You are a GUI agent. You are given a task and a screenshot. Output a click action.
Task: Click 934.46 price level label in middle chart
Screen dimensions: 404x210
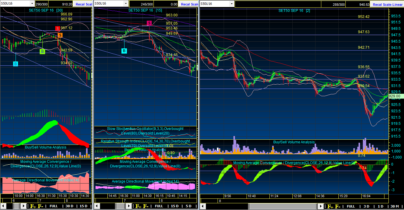click(x=171, y=55)
